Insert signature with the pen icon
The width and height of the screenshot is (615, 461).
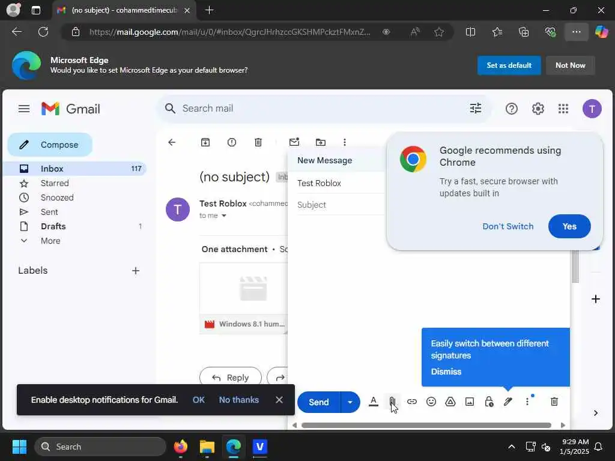508,402
